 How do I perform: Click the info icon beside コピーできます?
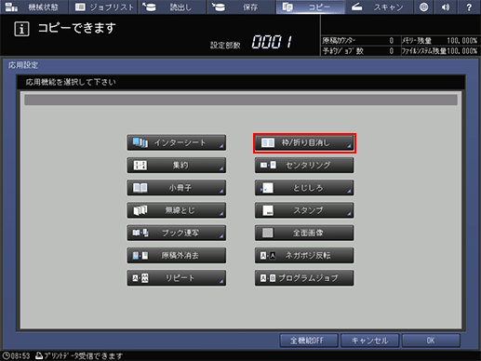tap(21, 29)
